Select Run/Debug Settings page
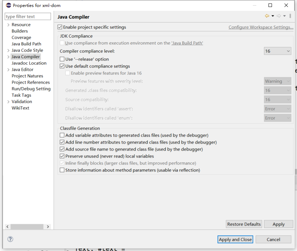297x251 pixels. click(x=31, y=89)
